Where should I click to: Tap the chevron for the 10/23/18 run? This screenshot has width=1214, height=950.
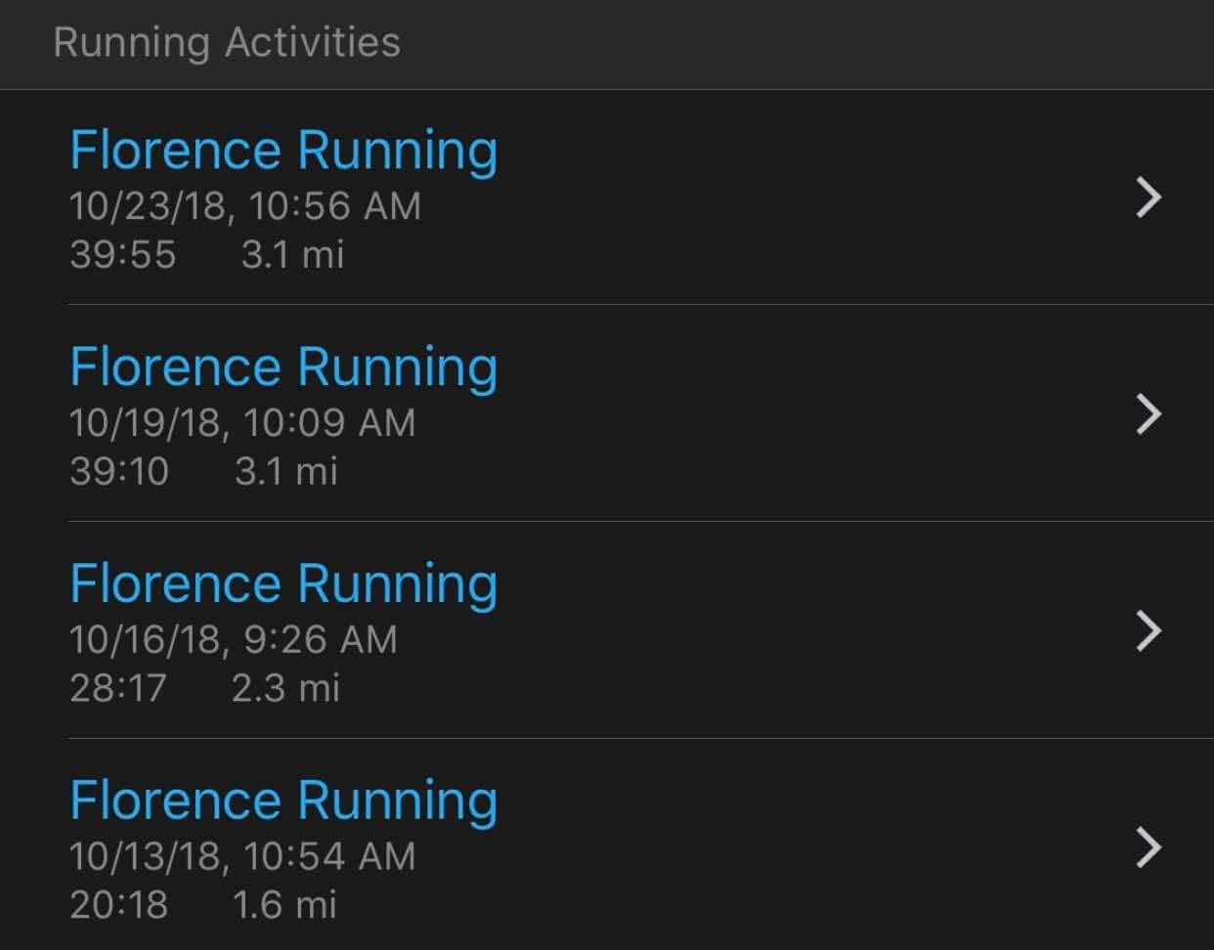coord(1149,197)
